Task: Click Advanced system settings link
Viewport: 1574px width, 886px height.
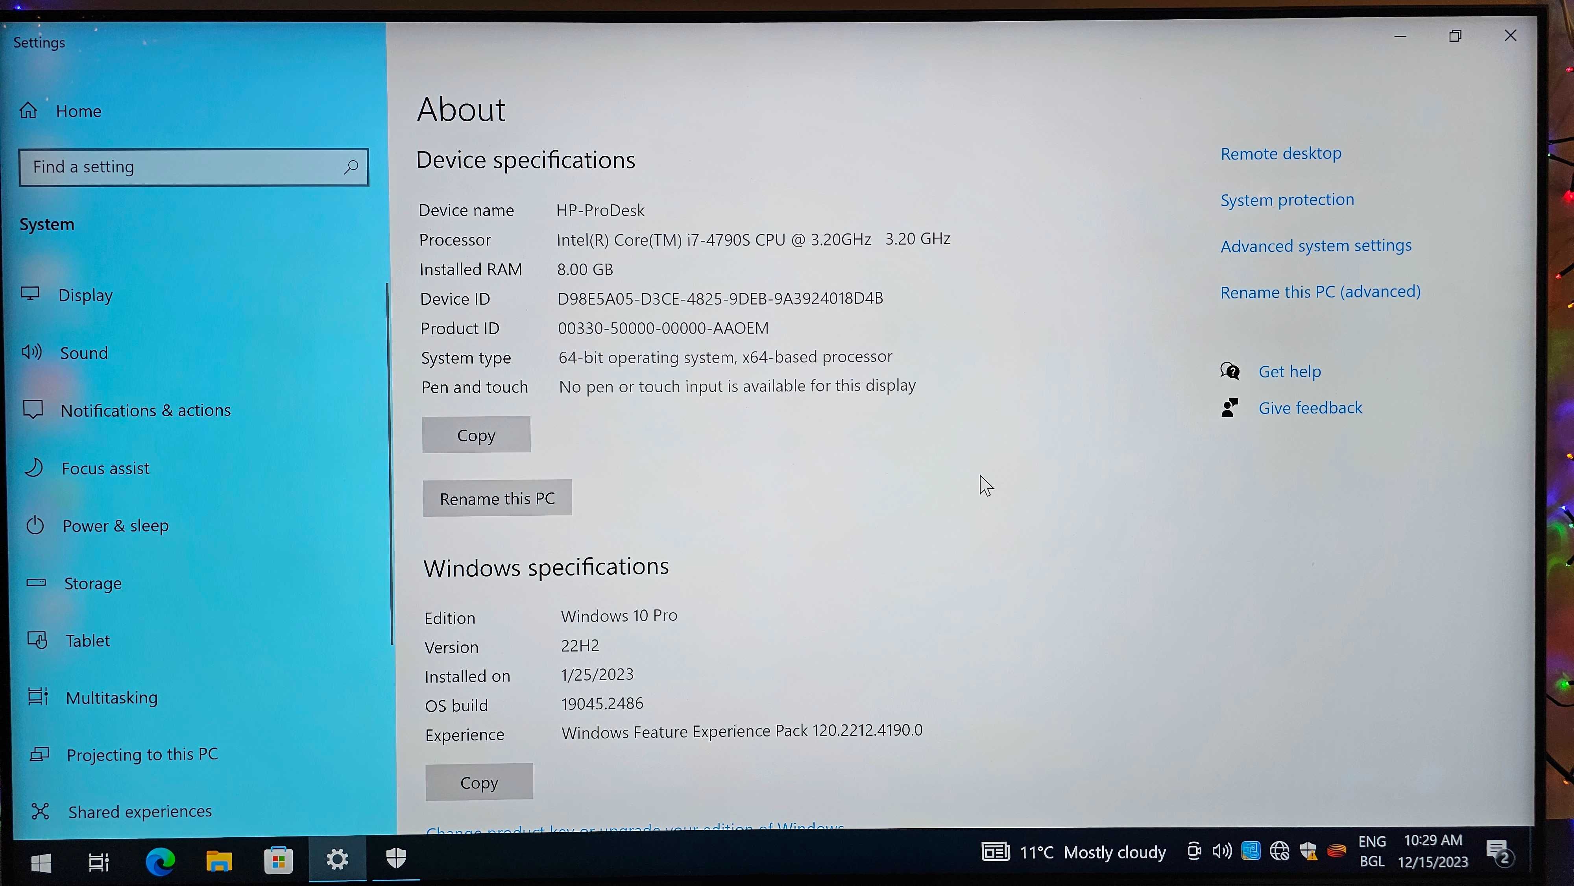Action: [x=1315, y=245]
